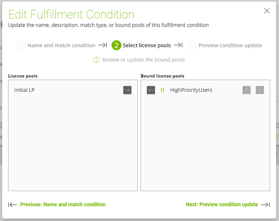Click the step 2 green circle

click(116, 45)
